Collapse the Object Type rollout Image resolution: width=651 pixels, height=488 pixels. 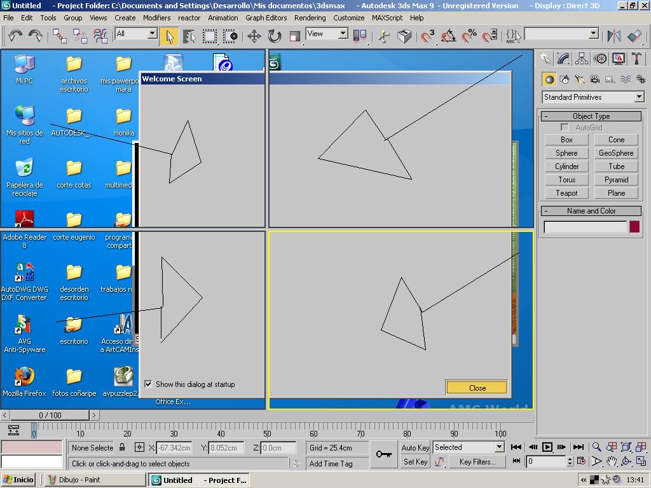pyautogui.click(x=591, y=116)
